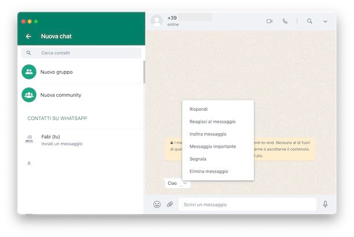Select Elimina messaggio
This screenshot has width=354, height=237.
point(218,172)
